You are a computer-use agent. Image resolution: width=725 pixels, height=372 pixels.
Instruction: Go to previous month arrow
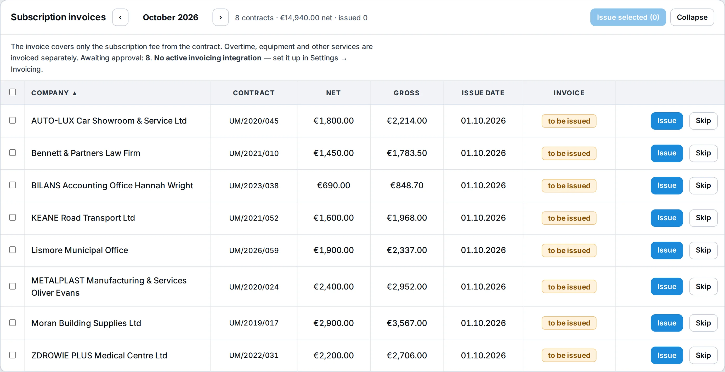pyautogui.click(x=120, y=18)
